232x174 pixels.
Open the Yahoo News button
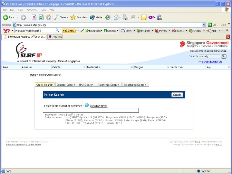pyautogui.click(x=126, y=31)
